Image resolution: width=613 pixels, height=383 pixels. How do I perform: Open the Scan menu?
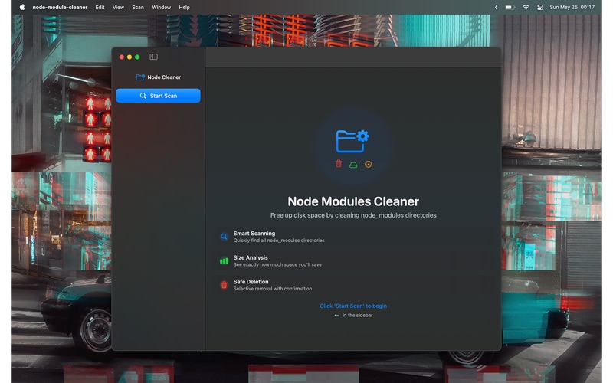[x=138, y=7]
